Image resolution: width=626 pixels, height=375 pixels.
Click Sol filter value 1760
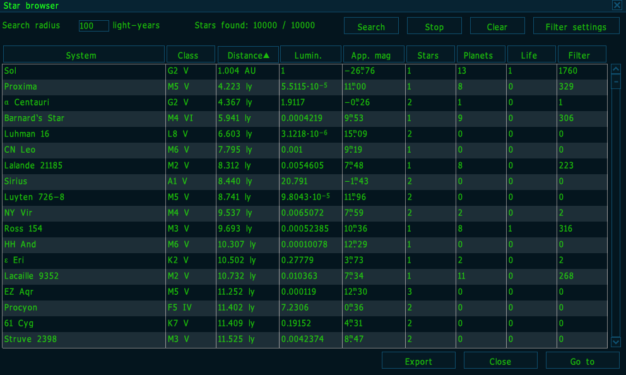[568, 71]
